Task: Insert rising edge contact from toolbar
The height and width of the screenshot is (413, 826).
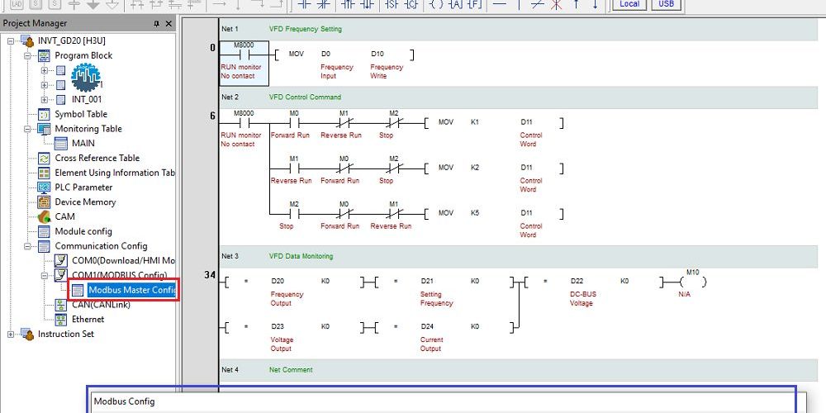Action: pos(347,4)
